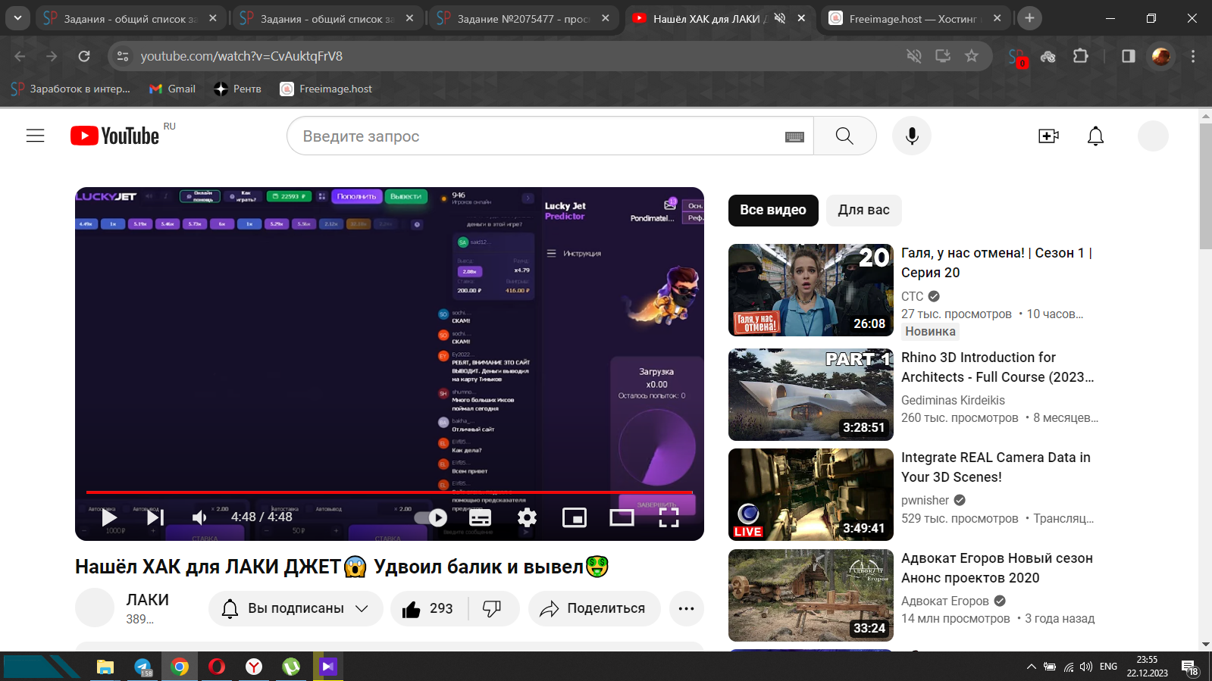Viewport: 1212px width, 681px height.
Task: Reload the current page
Action: coord(84,56)
